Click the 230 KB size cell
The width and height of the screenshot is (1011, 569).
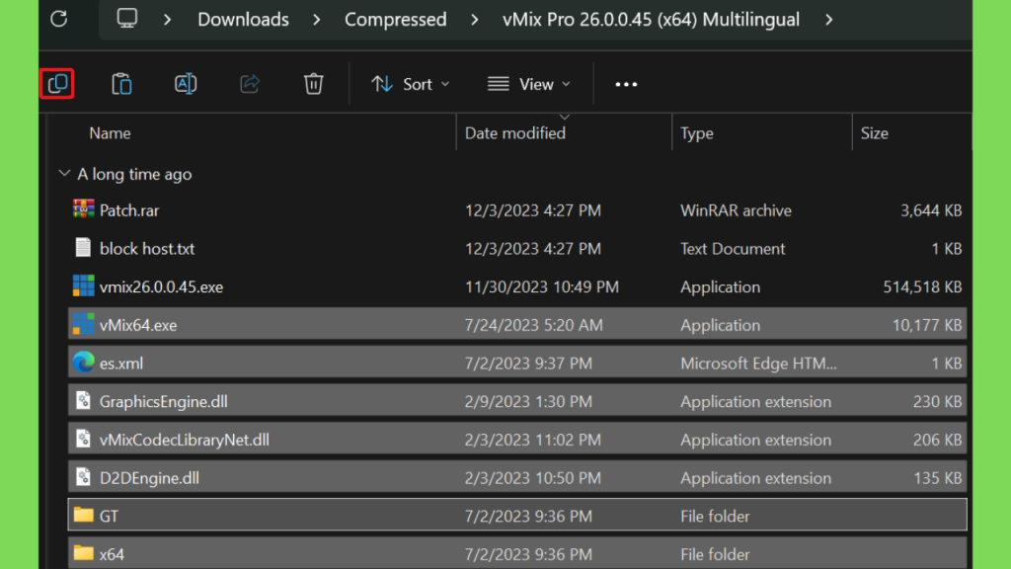pyautogui.click(x=938, y=401)
